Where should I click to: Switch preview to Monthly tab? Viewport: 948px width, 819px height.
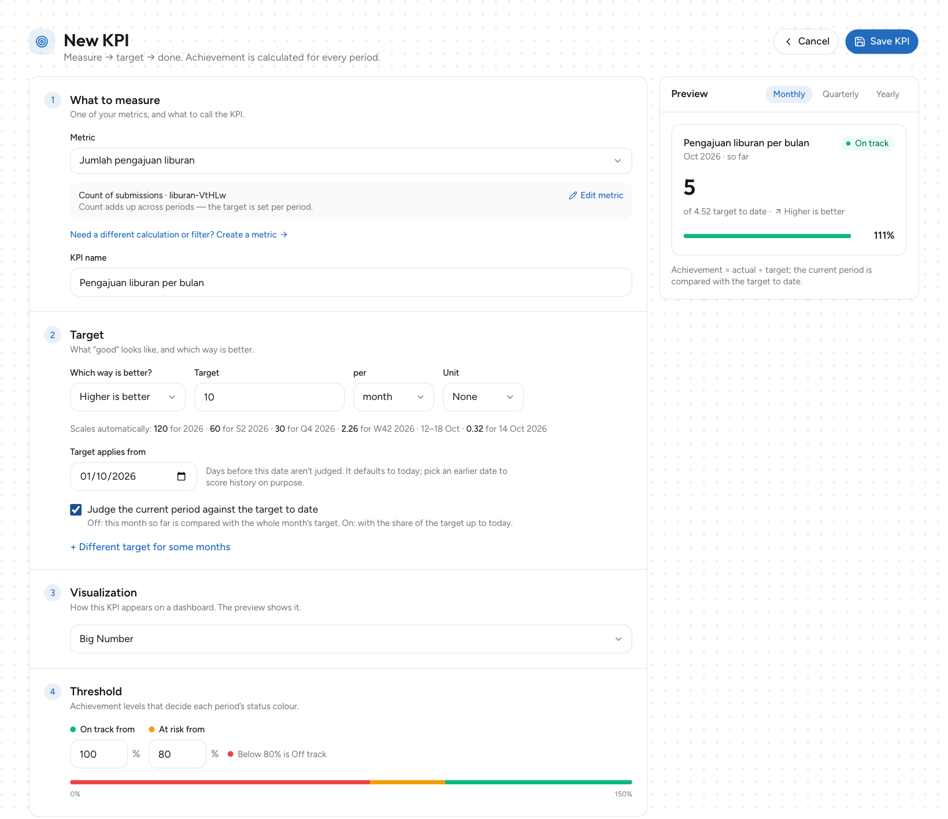789,94
